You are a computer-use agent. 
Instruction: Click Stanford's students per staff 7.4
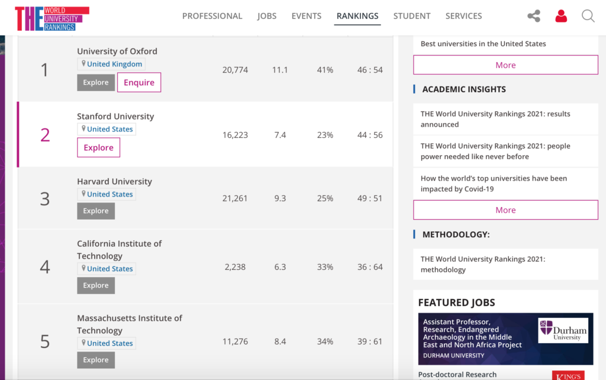point(280,135)
